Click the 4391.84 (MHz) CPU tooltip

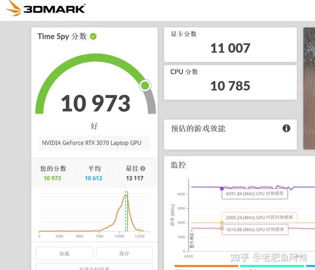coord(255,193)
